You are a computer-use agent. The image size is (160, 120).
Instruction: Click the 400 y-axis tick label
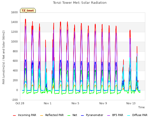point(15,70)
